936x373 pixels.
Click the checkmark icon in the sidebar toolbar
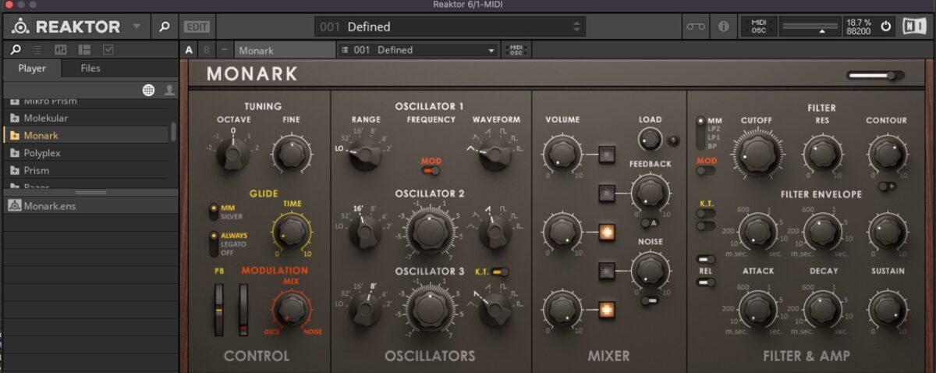point(108,49)
